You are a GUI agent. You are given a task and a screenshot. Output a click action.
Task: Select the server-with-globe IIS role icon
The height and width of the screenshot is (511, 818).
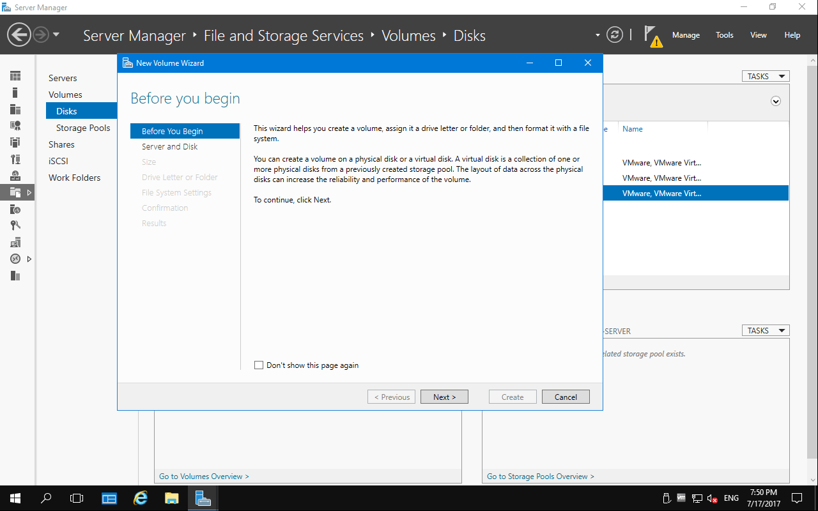[x=15, y=209]
